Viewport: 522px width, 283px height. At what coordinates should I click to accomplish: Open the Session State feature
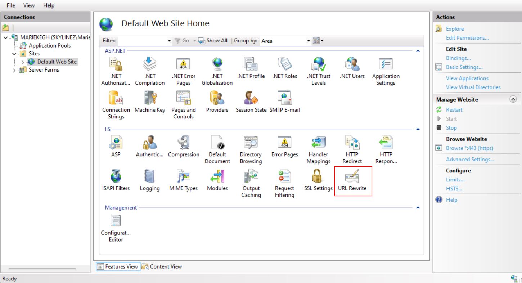pyautogui.click(x=251, y=102)
